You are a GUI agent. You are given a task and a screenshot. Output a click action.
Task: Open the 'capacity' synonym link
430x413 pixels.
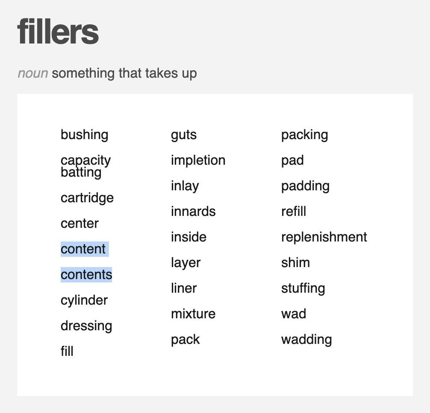click(x=85, y=160)
